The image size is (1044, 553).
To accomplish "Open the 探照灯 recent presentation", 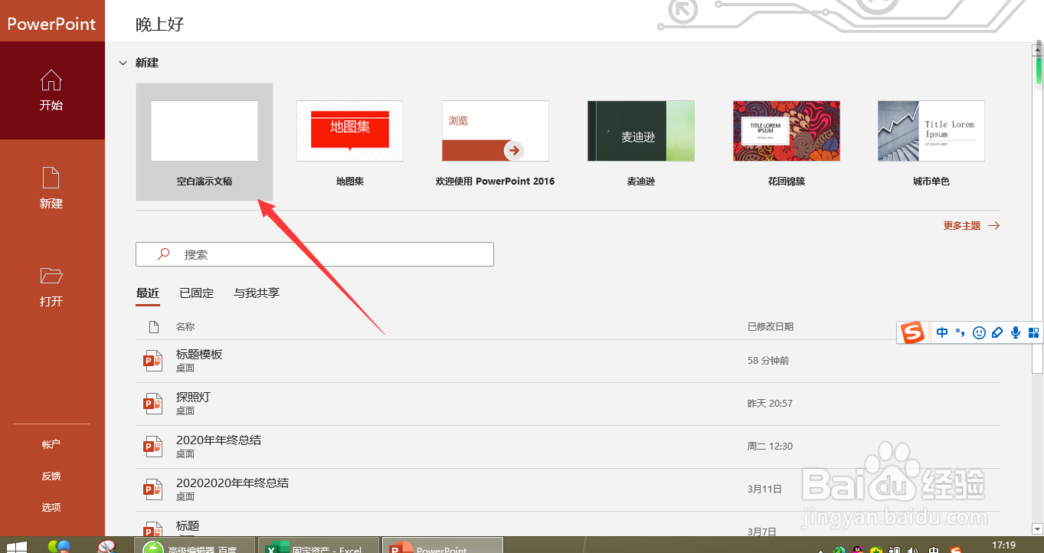I will (568, 404).
